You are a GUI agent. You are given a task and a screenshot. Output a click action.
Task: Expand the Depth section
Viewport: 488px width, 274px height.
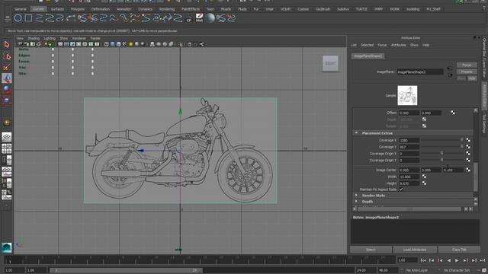357,201
